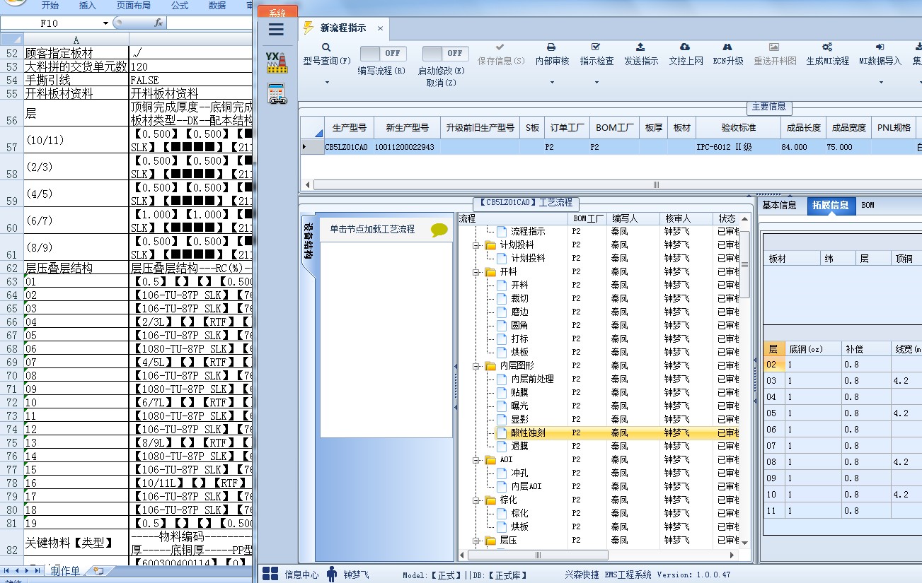Click the 生成MI流程 gears icon
922x583 pixels.
pyautogui.click(x=826, y=47)
